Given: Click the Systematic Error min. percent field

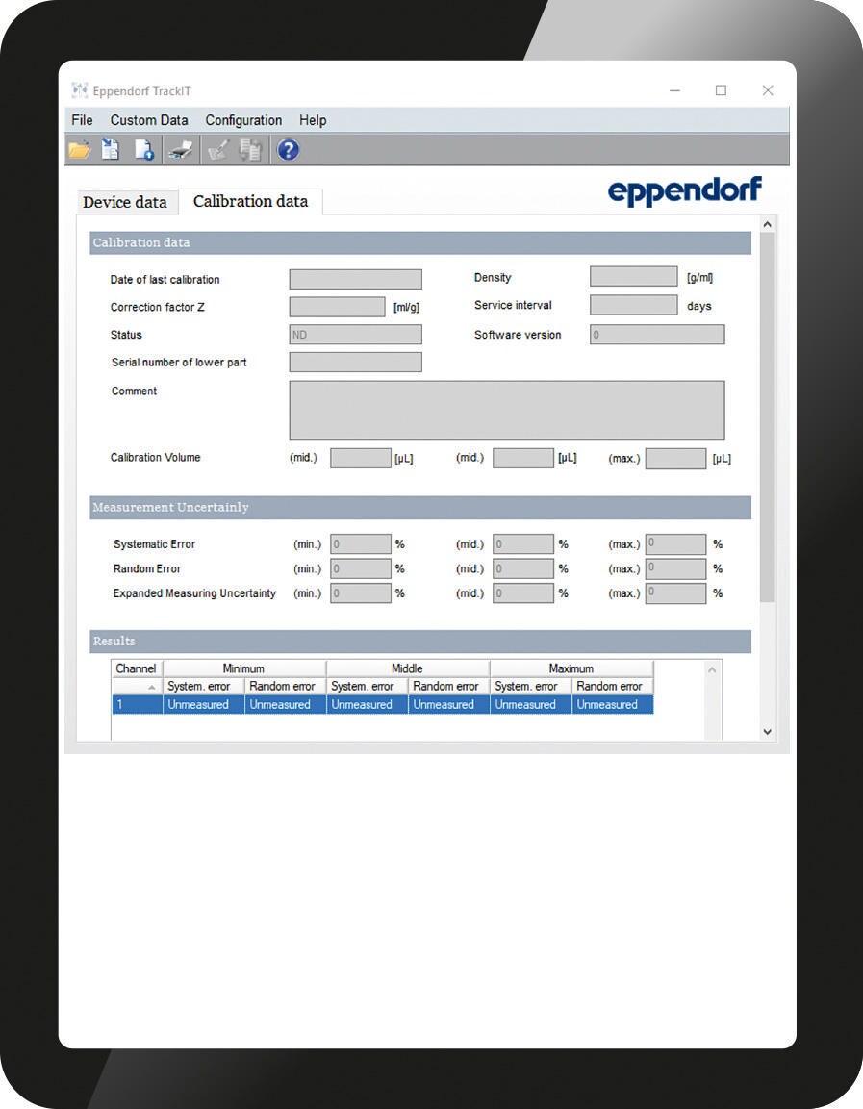Looking at the screenshot, I should tap(361, 543).
